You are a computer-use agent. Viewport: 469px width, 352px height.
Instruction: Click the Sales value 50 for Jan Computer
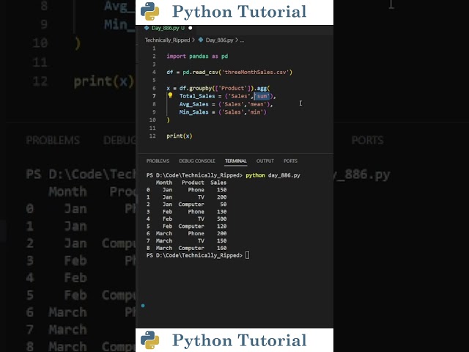pos(223,205)
